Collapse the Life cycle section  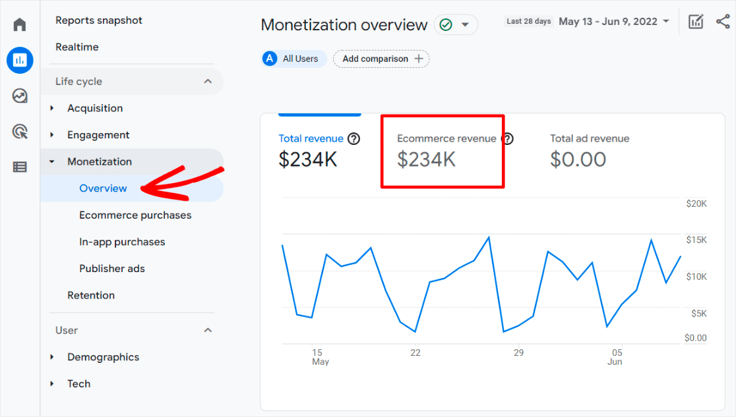208,82
